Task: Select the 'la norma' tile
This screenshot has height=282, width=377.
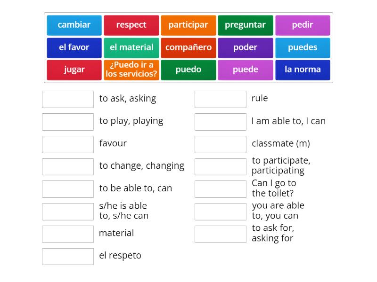Action: pos(303,70)
